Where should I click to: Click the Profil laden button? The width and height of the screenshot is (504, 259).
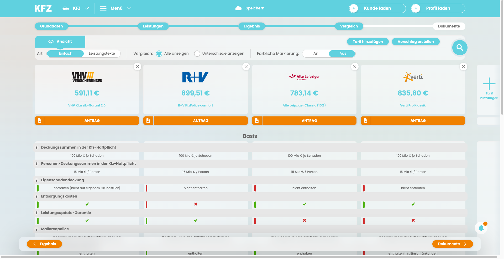438,8
